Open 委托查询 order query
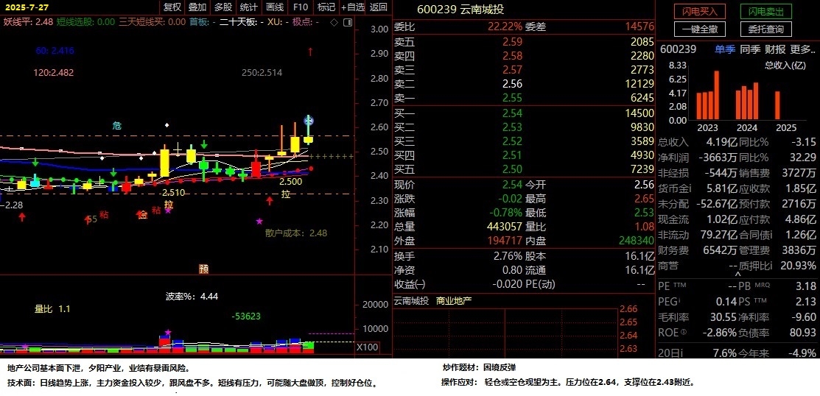Viewport: 820px width, 396px height. click(x=766, y=29)
